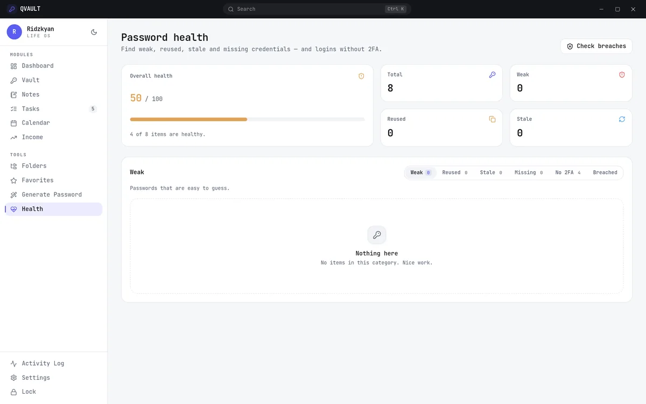Click the refresh icon on Stale card
Viewport: 646px width, 404px height.
(x=622, y=119)
